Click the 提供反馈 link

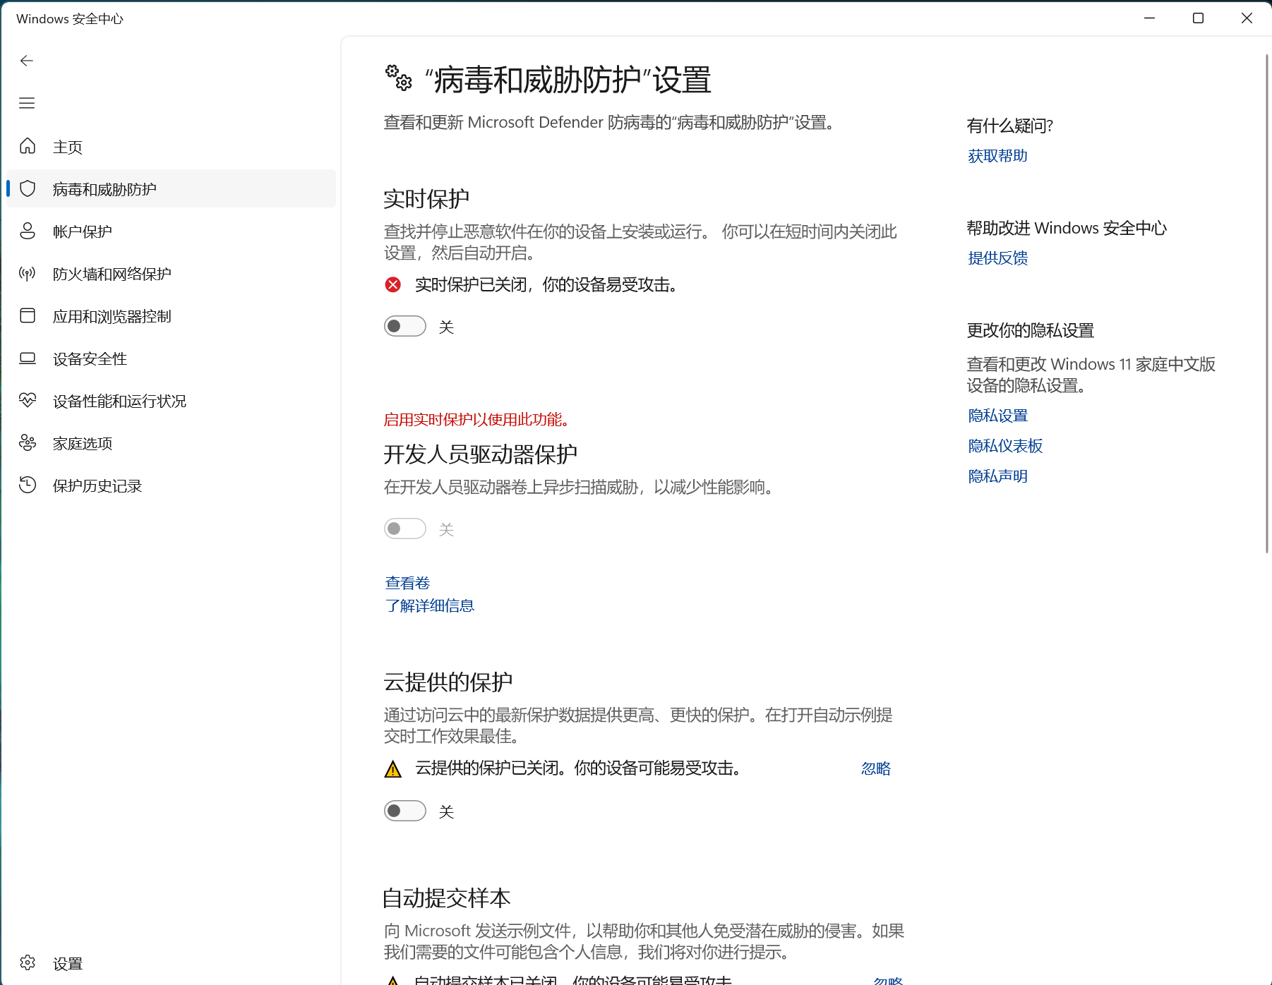[997, 258]
